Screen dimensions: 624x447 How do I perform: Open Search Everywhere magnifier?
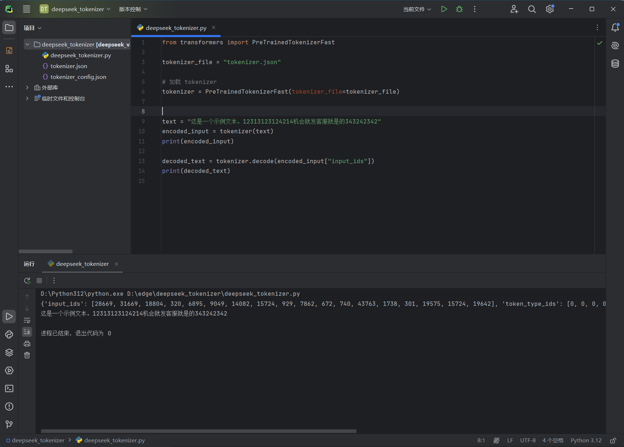point(532,9)
